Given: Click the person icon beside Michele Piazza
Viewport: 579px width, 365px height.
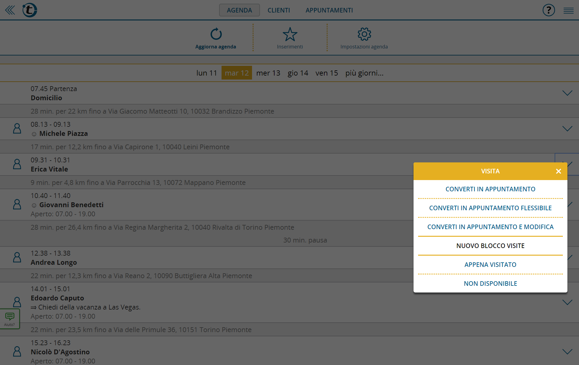Looking at the screenshot, I should [17, 129].
